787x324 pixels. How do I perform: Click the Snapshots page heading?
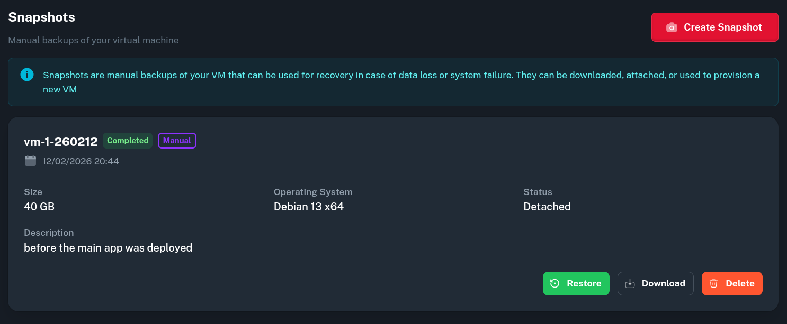tap(41, 17)
